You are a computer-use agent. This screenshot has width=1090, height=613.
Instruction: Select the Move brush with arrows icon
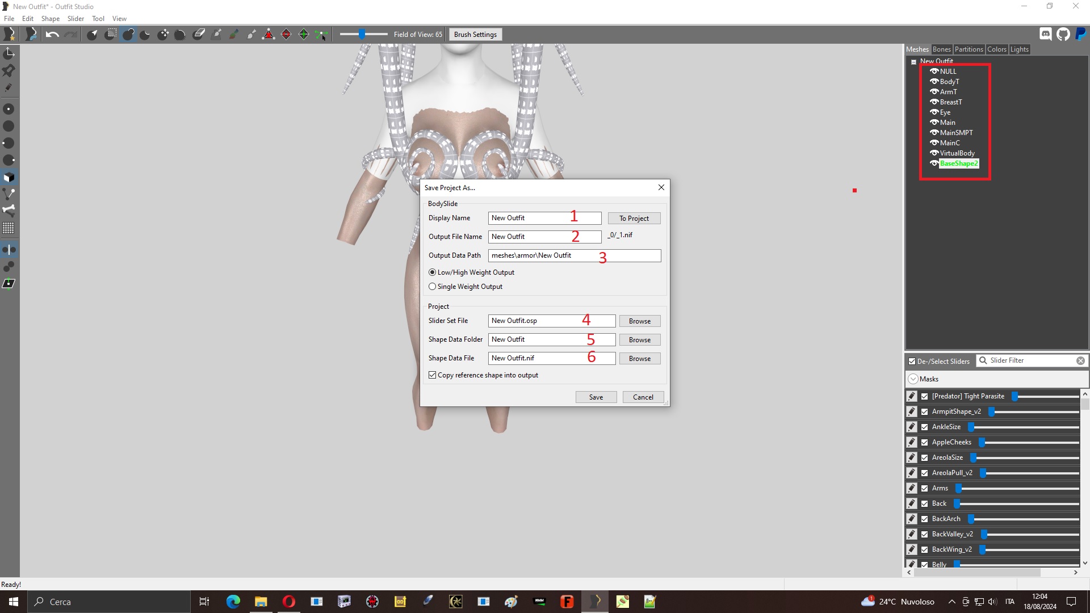[163, 35]
